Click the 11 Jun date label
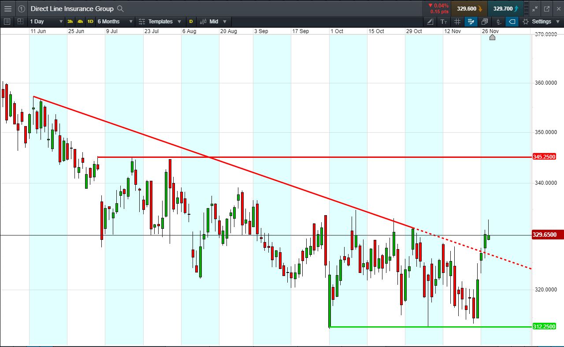 click(x=38, y=31)
